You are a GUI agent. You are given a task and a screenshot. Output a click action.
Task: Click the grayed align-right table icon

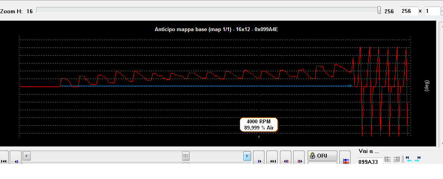pyautogui.click(x=396, y=159)
